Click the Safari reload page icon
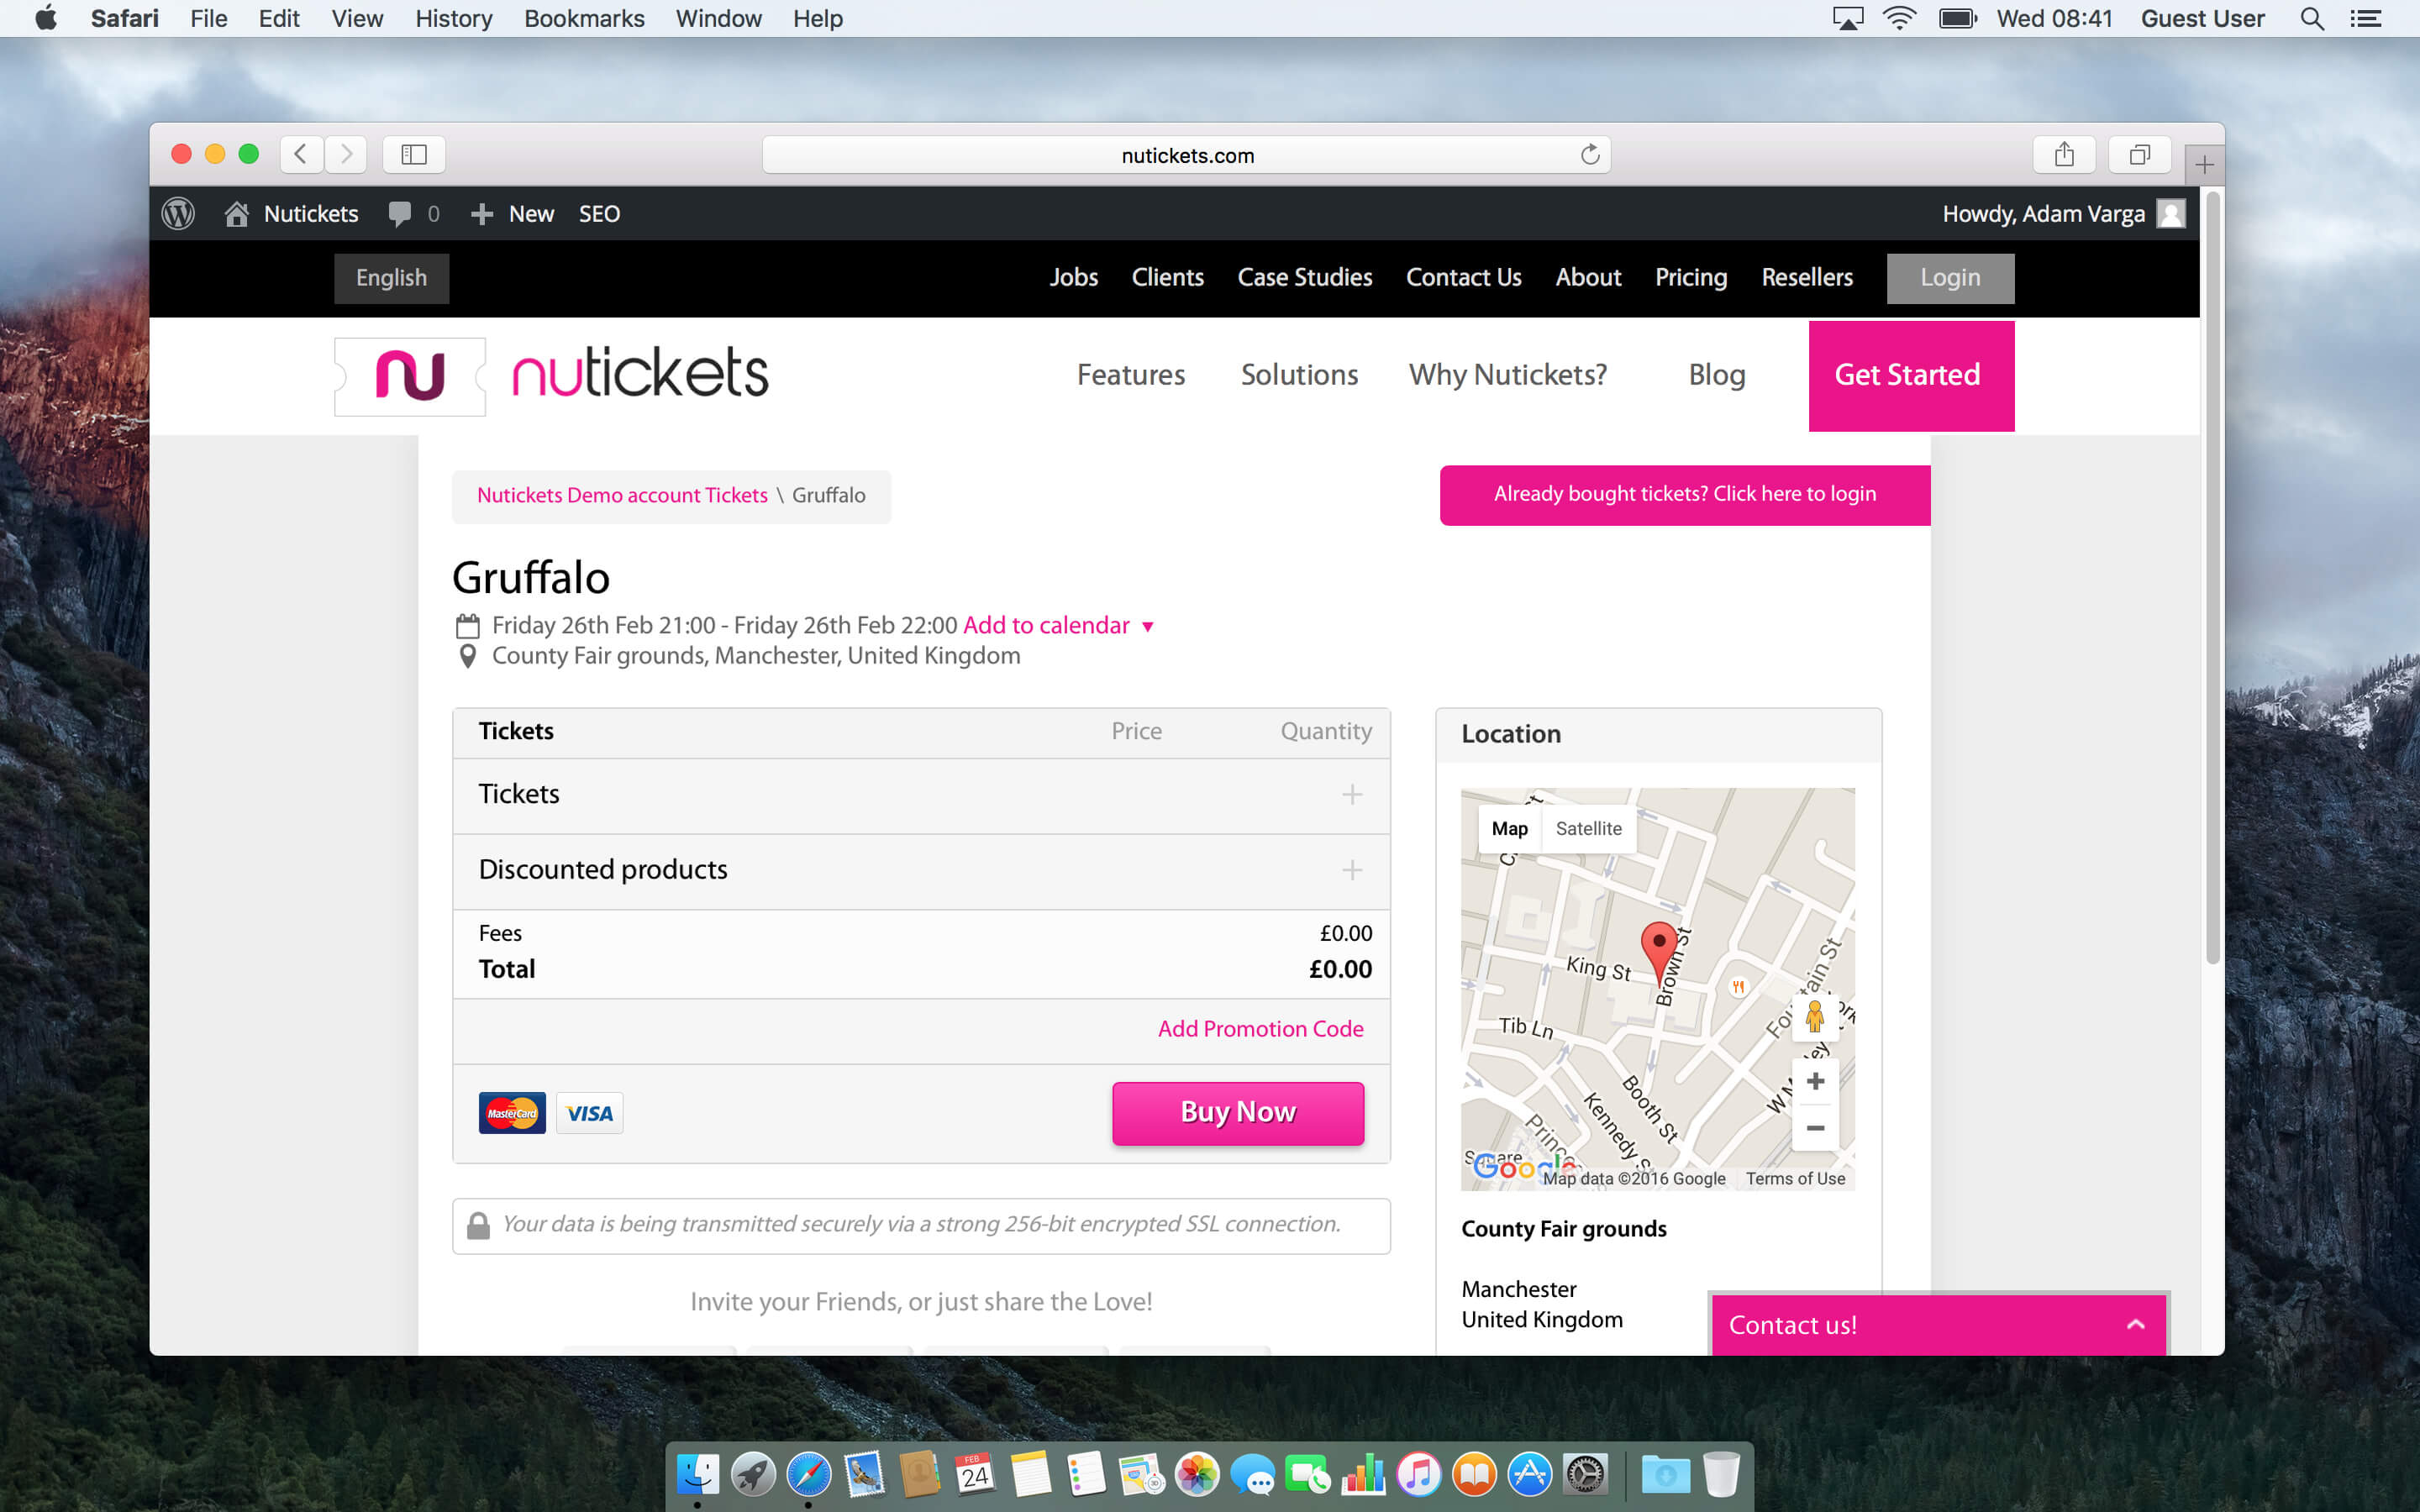Image resolution: width=2420 pixels, height=1512 pixels. [x=1589, y=155]
